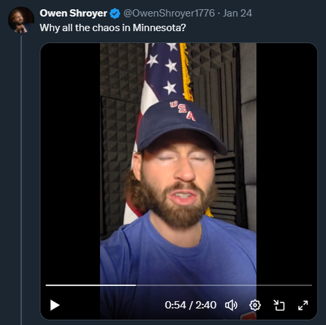Click the played portion of the progress bar
Image resolution: width=326 pixels, height=325 pixels.
91,285
